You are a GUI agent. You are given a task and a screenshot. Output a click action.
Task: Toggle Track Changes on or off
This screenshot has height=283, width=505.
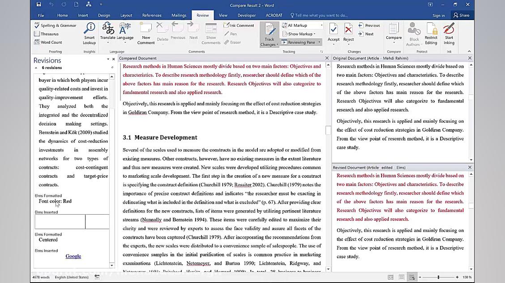[x=270, y=31]
